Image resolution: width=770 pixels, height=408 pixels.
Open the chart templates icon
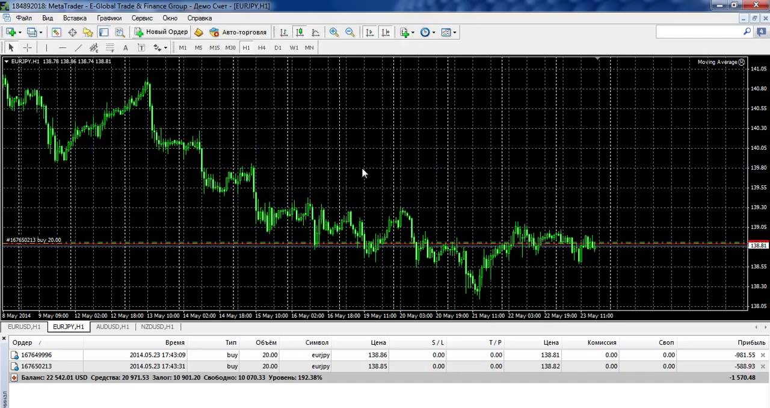point(446,32)
